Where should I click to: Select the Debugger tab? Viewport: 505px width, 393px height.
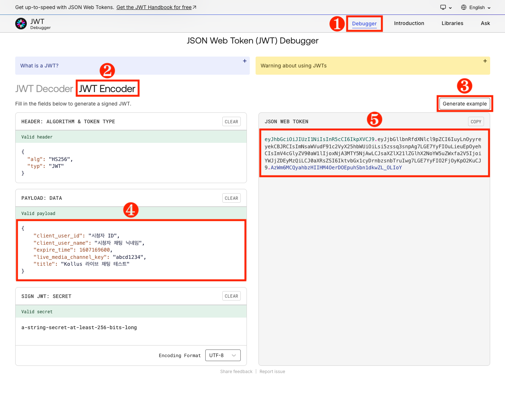(x=364, y=24)
